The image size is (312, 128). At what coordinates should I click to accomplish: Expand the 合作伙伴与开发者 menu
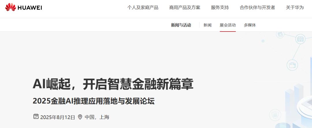(257, 8)
